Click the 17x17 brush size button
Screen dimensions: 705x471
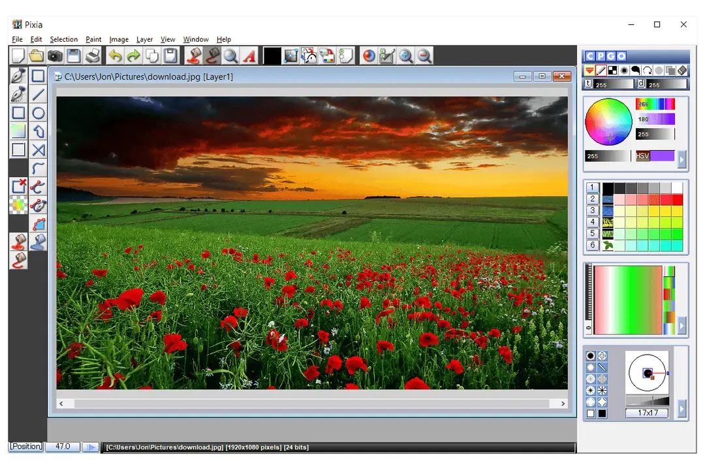[648, 412]
